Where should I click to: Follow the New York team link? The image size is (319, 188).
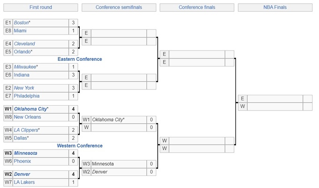[24, 88]
